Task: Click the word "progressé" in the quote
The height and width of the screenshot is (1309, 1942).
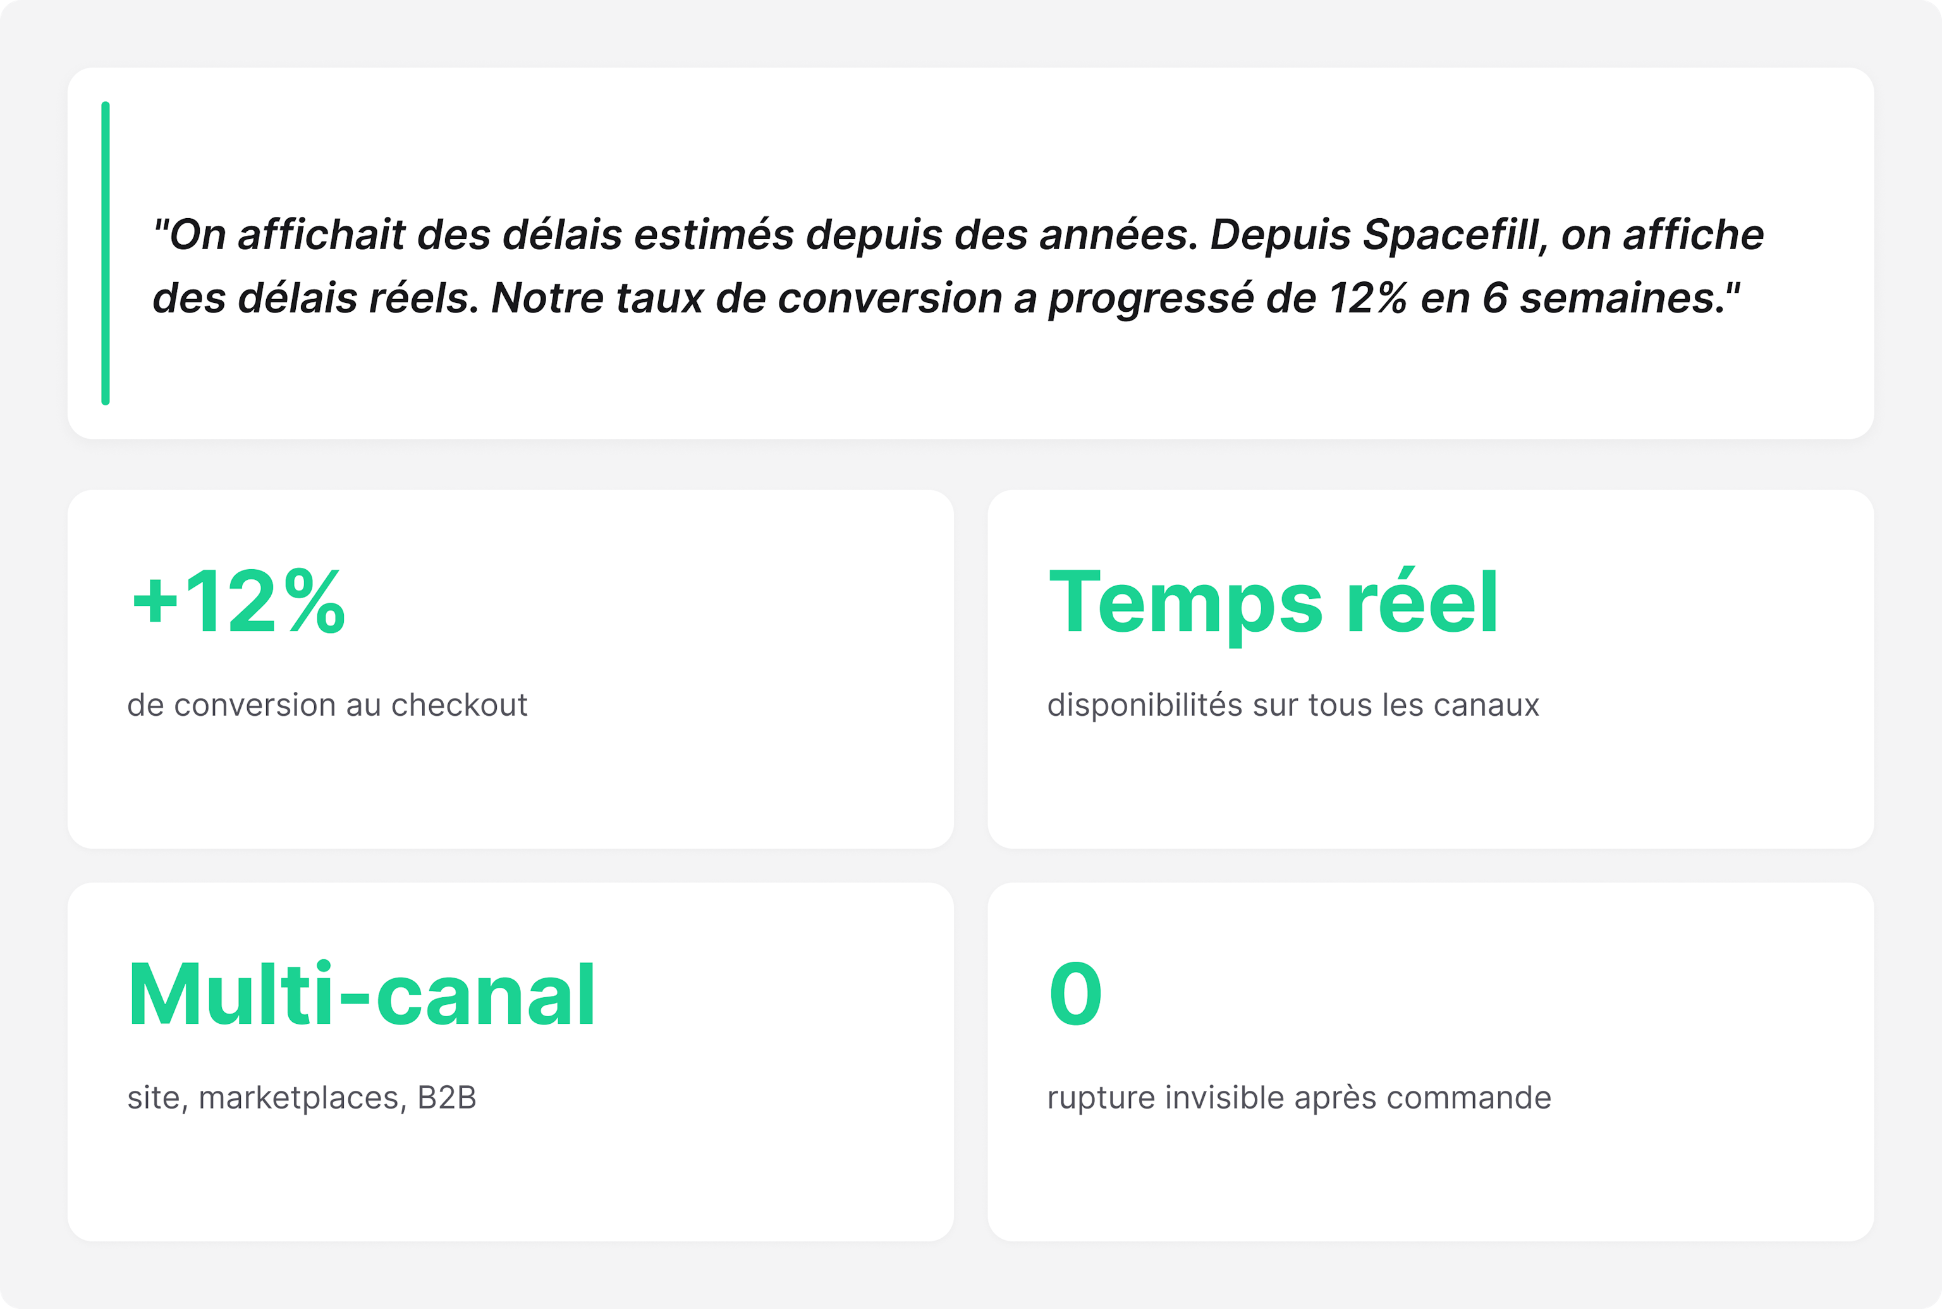Action: pos(1150,299)
